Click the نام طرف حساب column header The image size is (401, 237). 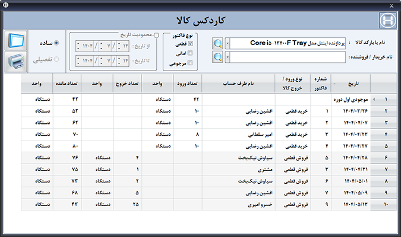[x=238, y=84]
